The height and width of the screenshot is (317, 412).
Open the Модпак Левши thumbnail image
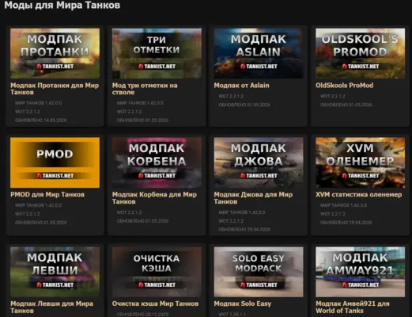[55, 272]
